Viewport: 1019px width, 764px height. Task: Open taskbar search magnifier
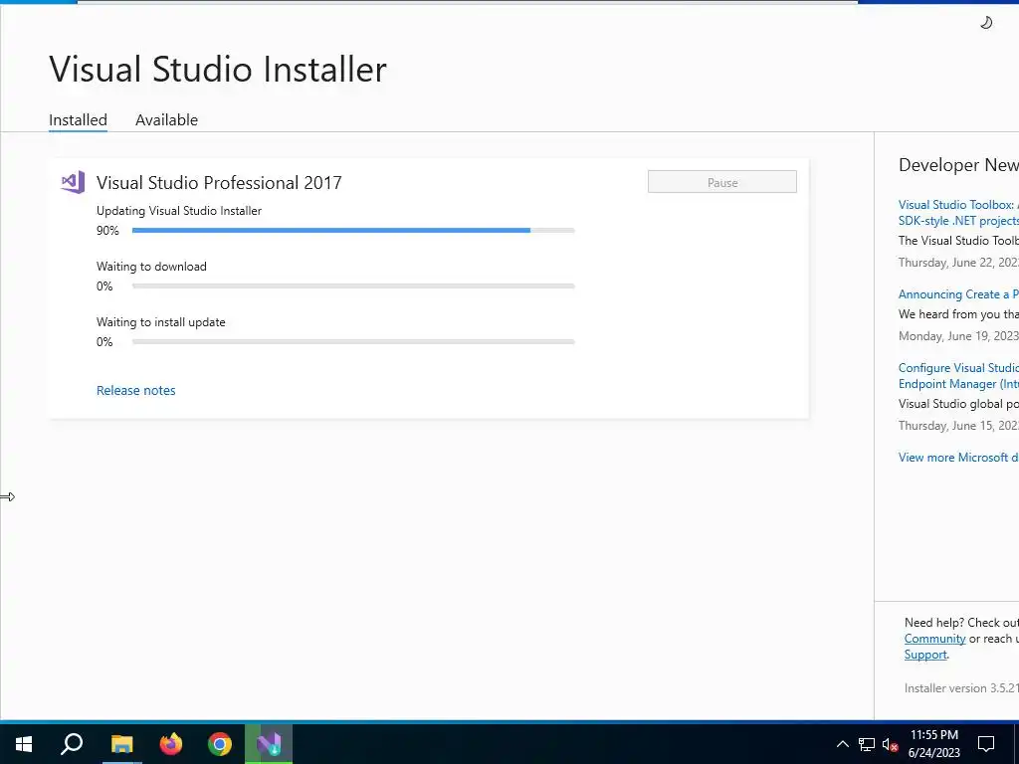(72, 744)
